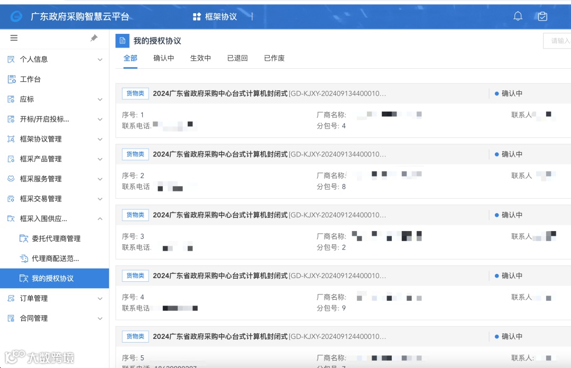Expand the 开标/开启投标 menu chevron

tap(100, 119)
